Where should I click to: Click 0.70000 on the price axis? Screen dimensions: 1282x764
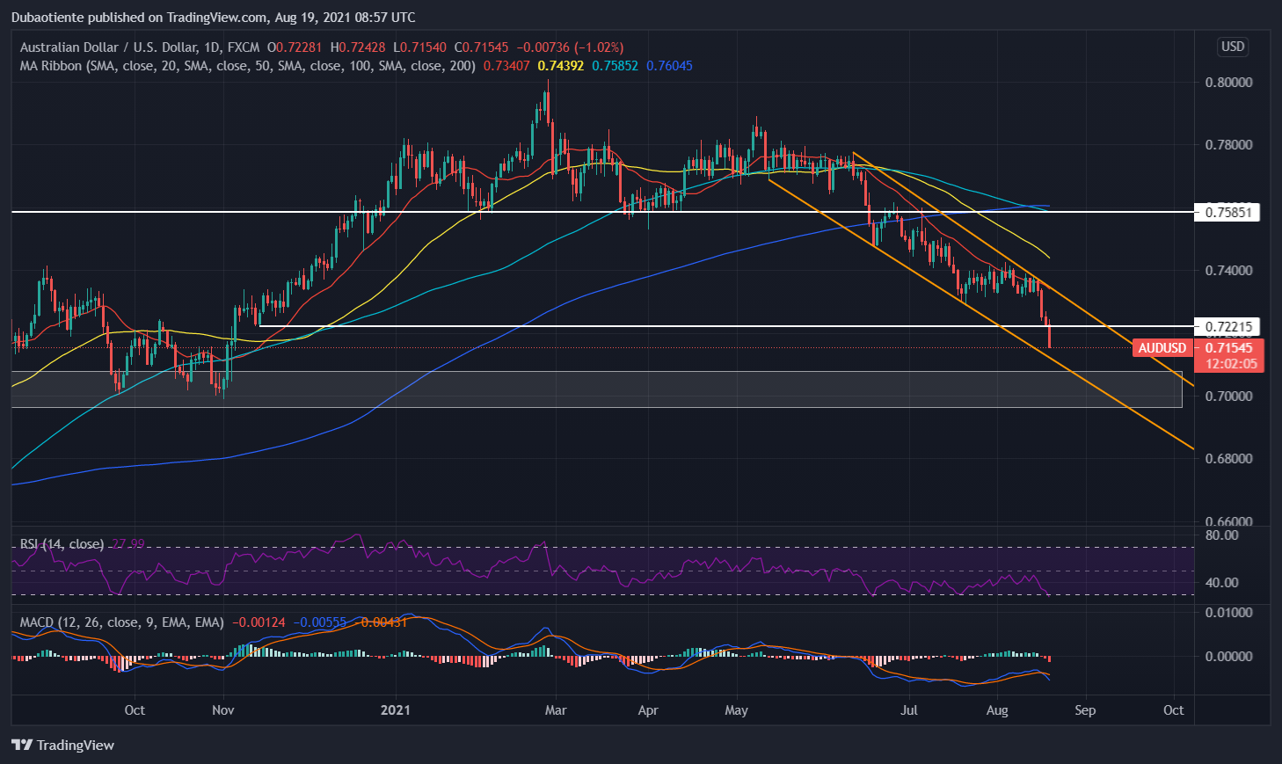[x=1228, y=397]
